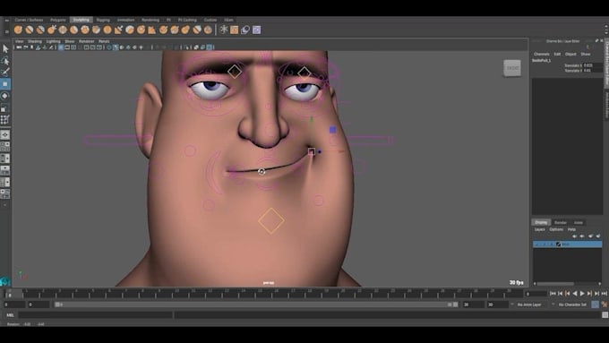
Task: Open the Script Editor icon beside command line
Action: [x=605, y=315]
